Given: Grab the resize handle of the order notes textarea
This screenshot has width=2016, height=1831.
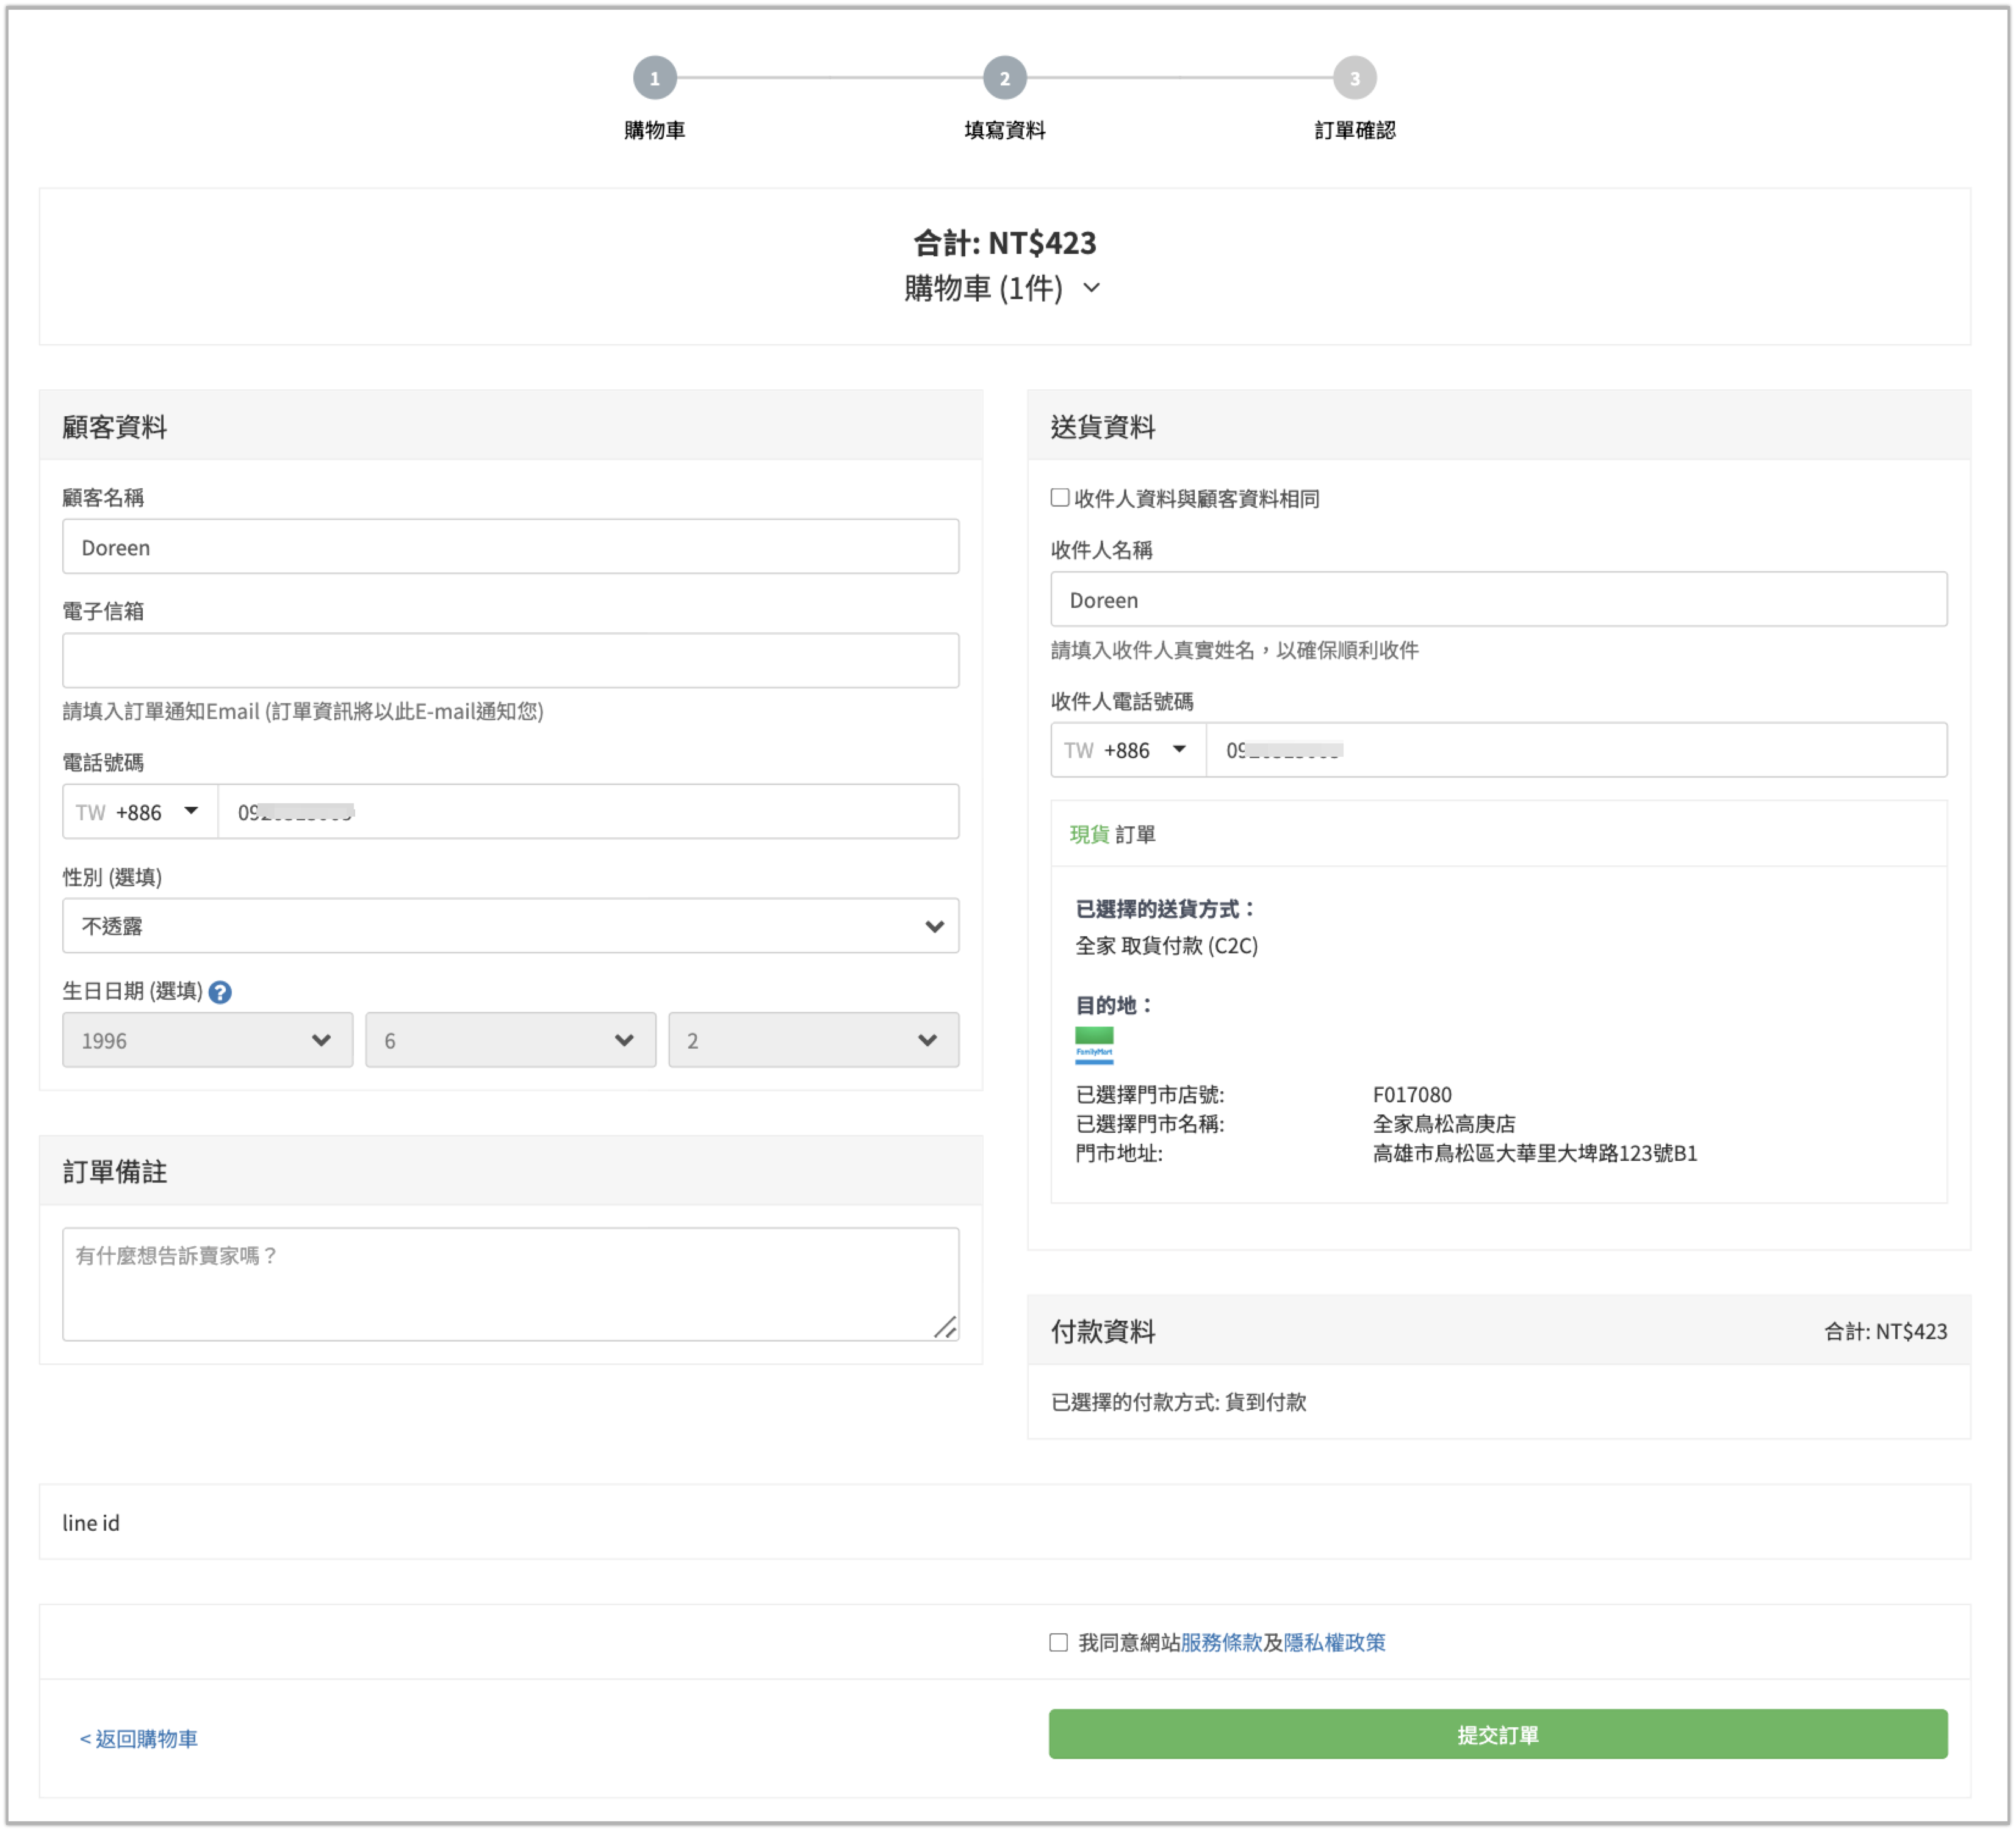Looking at the screenshot, I should pyautogui.click(x=945, y=1327).
